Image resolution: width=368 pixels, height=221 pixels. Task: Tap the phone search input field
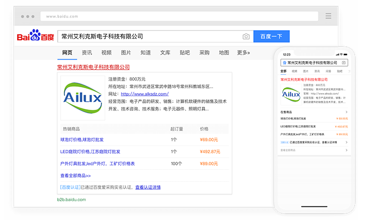pos(314,63)
